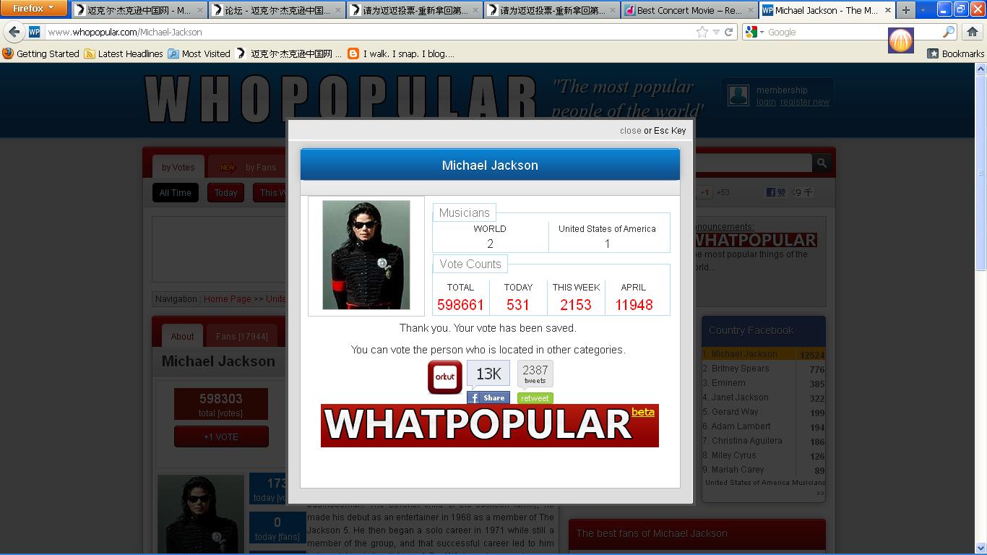This screenshot has height=555, width=987.
Task: Click the address bar URL field
Action: pos(361,32)
